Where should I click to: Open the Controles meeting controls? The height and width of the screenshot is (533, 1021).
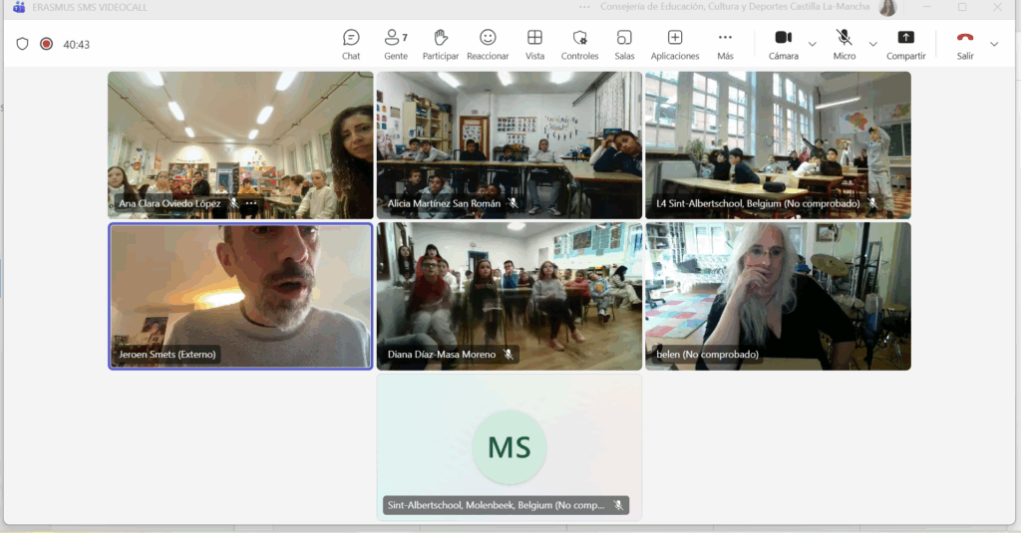[x=579, y=44]
